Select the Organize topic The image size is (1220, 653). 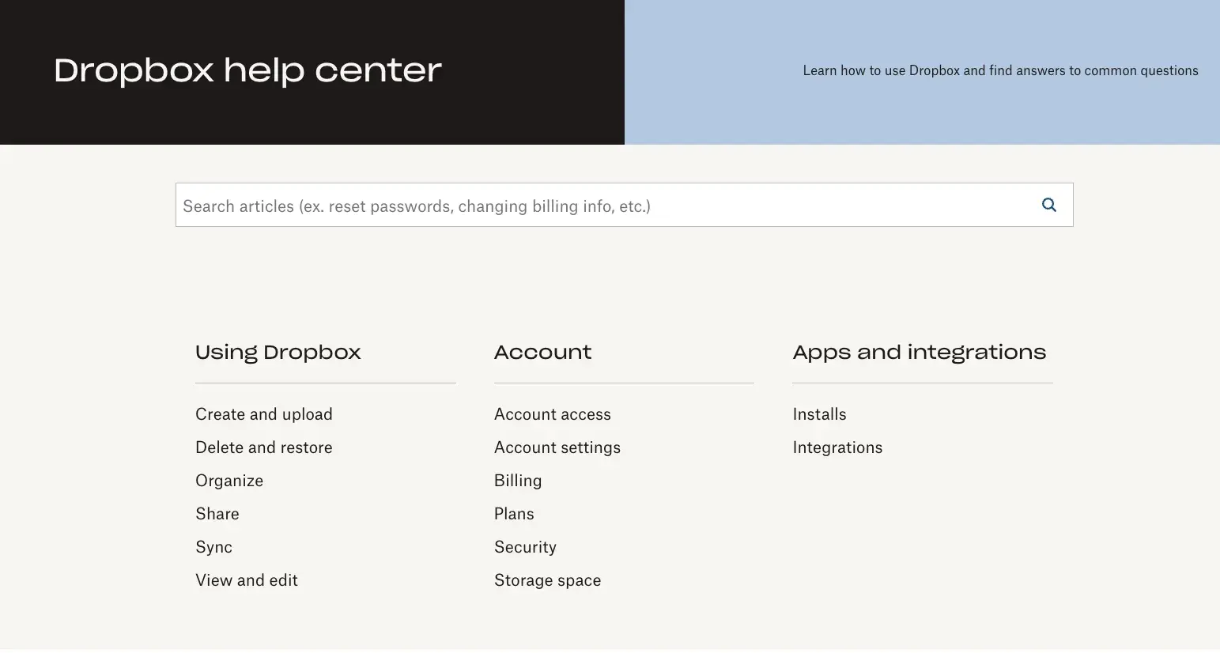pos(229,480)
